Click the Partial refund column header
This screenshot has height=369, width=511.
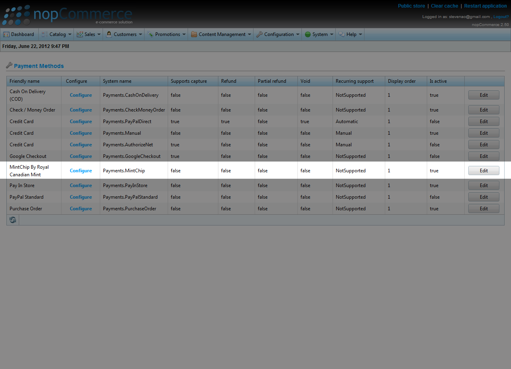tap(276, 81)
